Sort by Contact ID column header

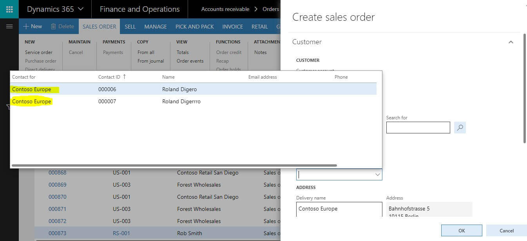[x=112, y=77]
